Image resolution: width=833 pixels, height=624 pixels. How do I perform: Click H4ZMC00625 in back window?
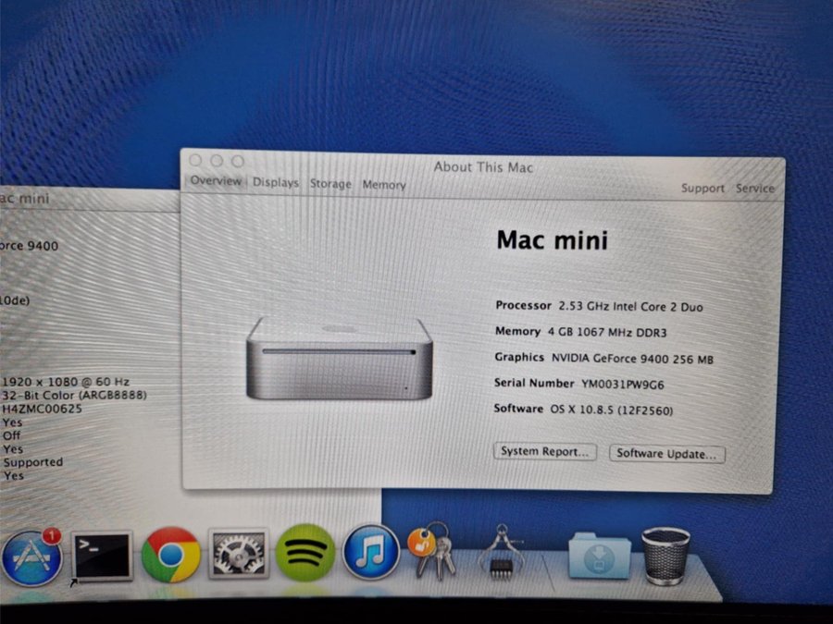coord(42,409)
